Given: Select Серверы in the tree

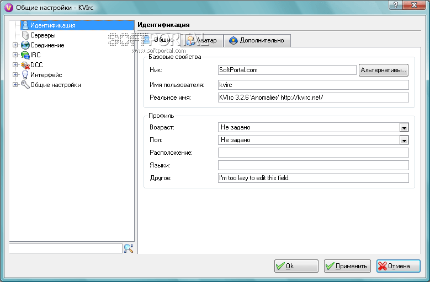Looking at the screenshot, I should 43,35.
